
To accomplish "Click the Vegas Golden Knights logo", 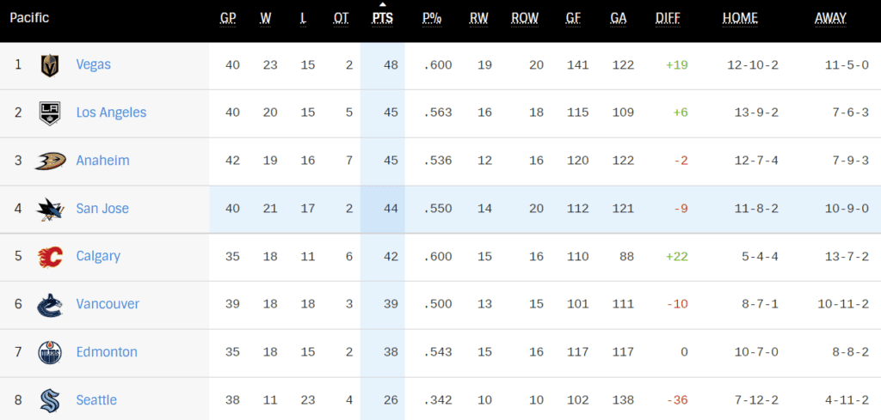I will pos(49,65).
